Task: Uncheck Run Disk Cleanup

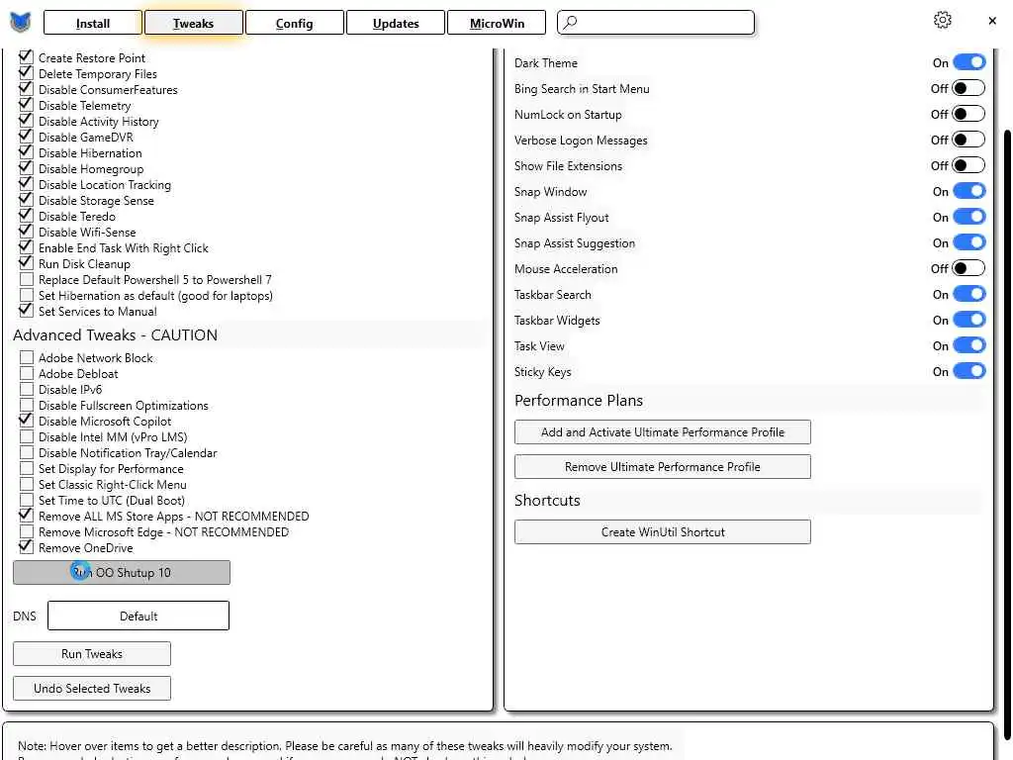Action: (26, 263)
